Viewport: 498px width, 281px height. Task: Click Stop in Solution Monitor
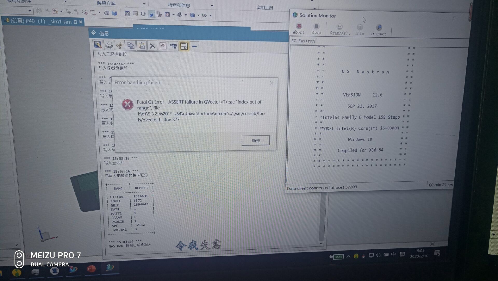pos(316,29)
